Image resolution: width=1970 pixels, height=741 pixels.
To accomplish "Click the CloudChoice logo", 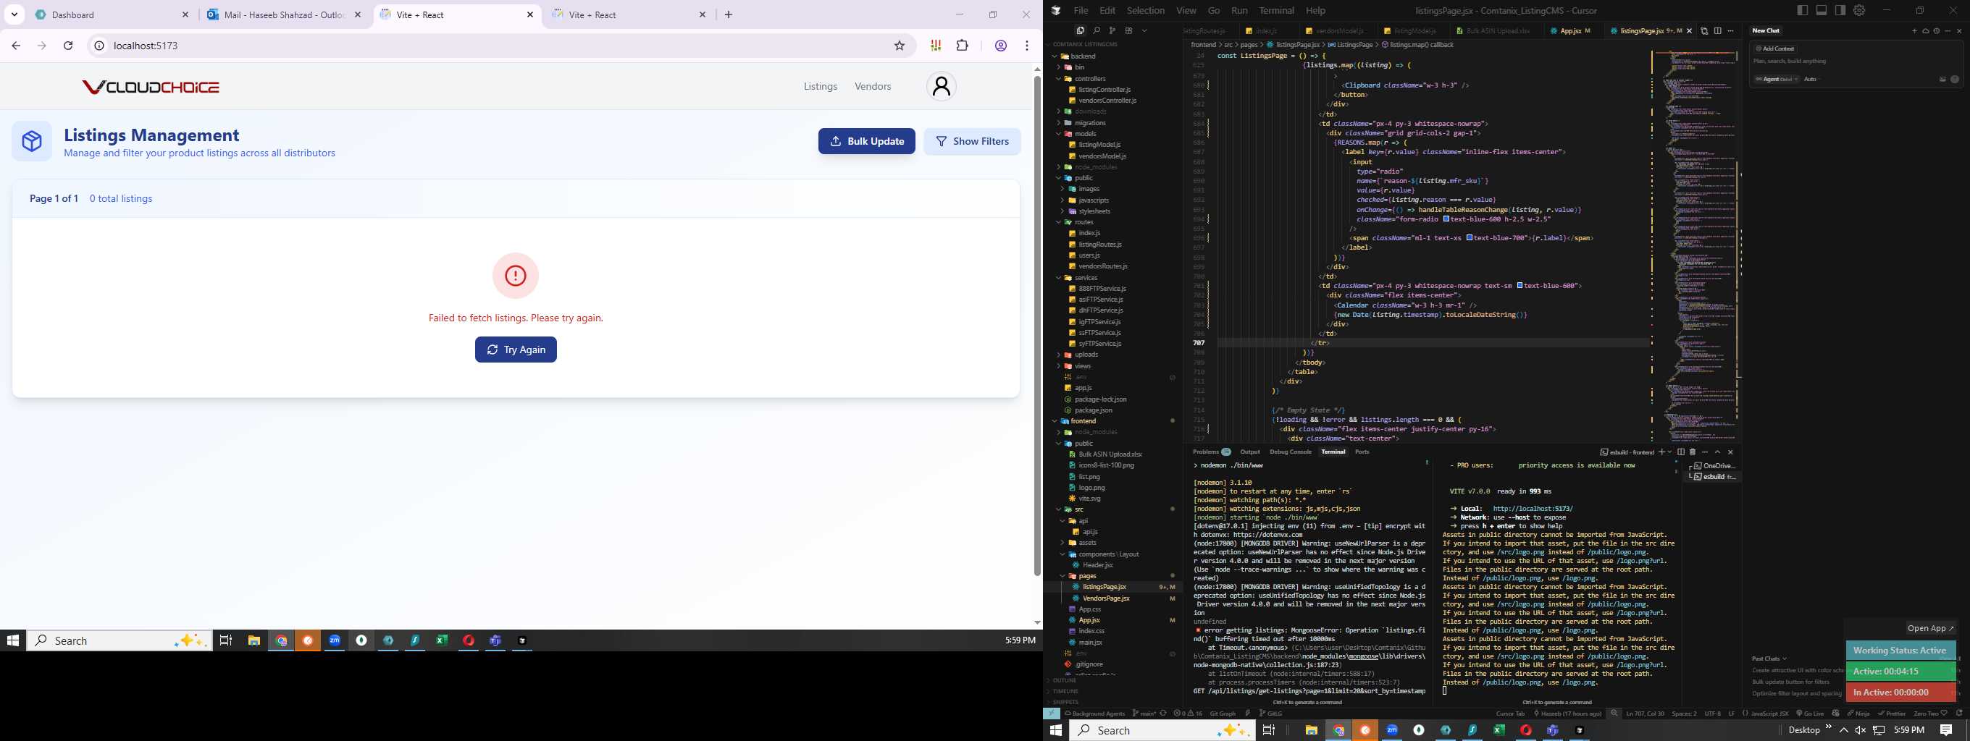I will [151, 87].
